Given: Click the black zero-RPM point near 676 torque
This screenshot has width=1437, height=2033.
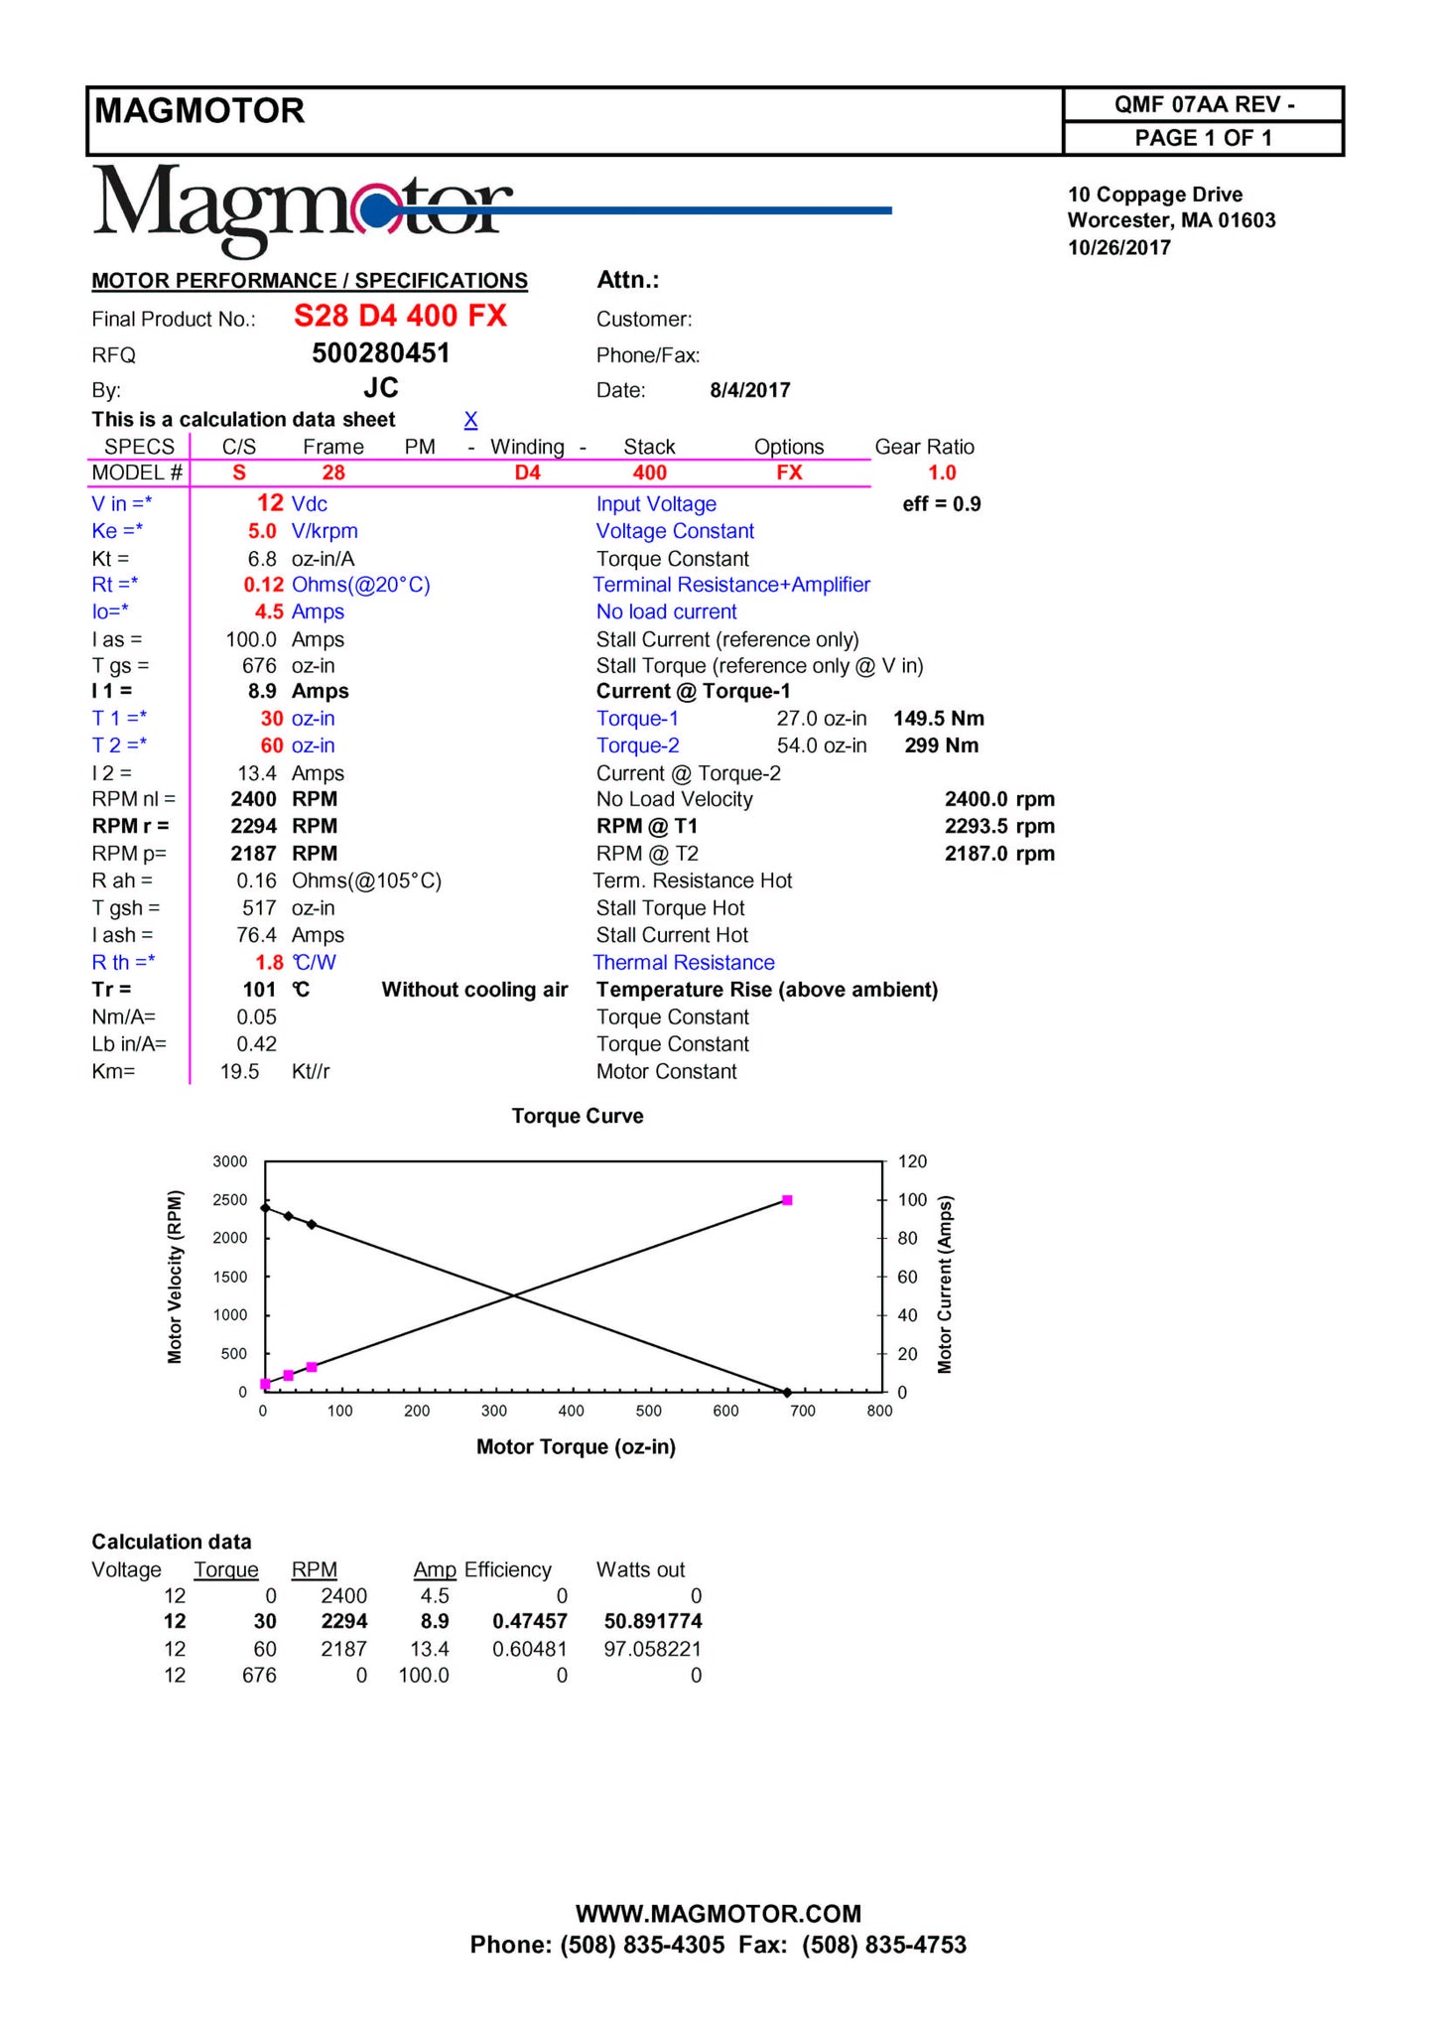Looking at the screenshot, I should pos(787,1392).
